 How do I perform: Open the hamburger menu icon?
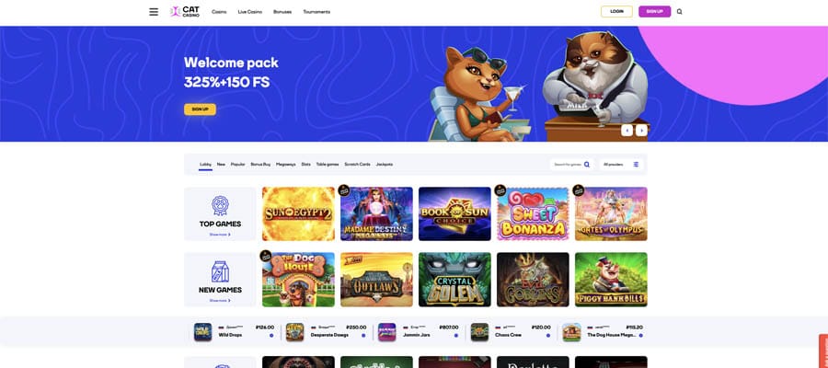[x=154, y=12]
